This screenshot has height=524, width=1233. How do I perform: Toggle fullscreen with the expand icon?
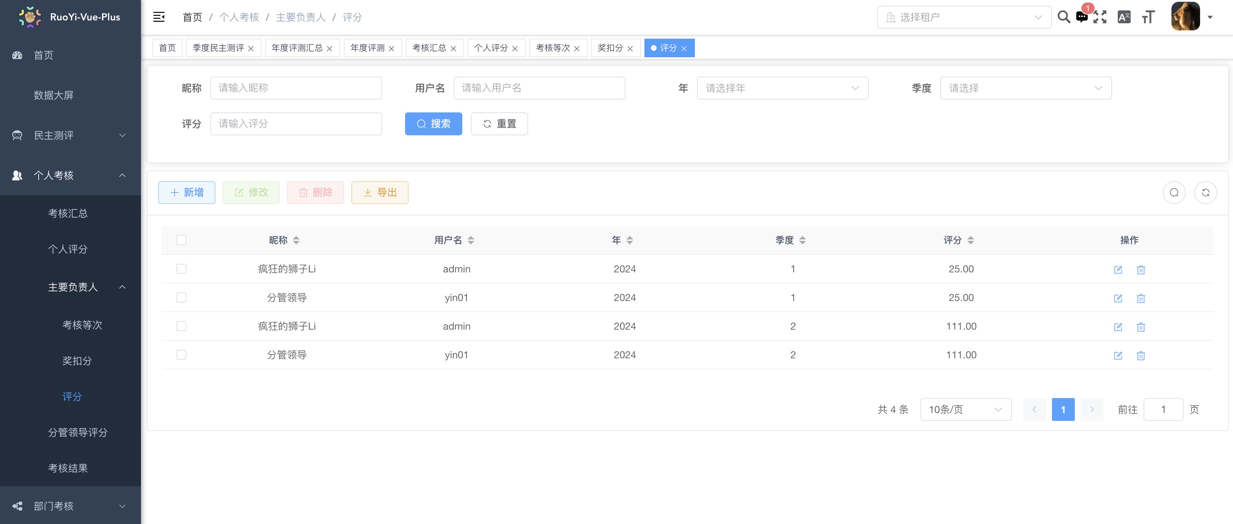(x=1100, y=17)
